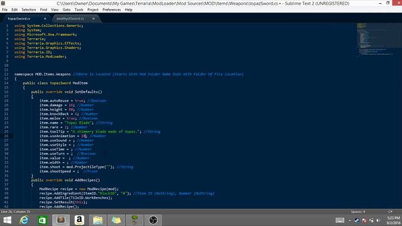Click the item.toolTip string text
402x226 pixels.
pyautogui.click(x=106, y=132)
